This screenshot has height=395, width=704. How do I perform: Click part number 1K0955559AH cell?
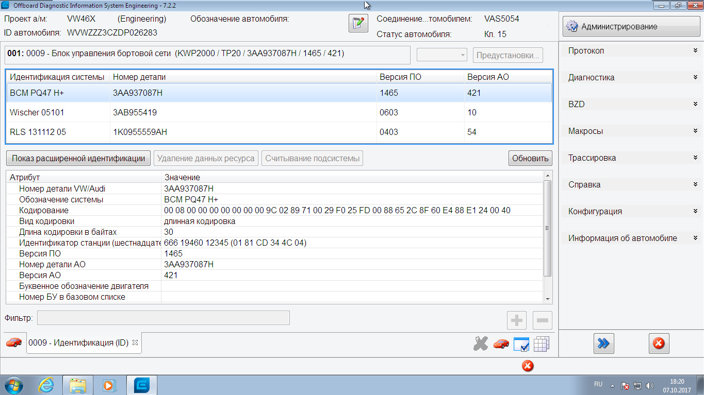243,132
